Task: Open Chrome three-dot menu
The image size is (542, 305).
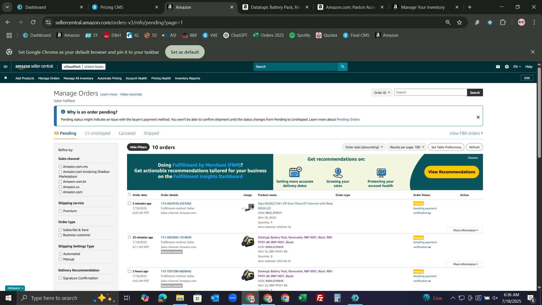Action: tap(534, 22)
